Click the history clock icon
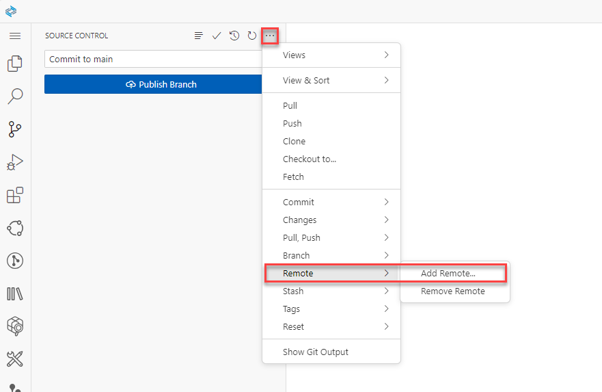Screen dimensions: 602x392 [x=234, y=36]
